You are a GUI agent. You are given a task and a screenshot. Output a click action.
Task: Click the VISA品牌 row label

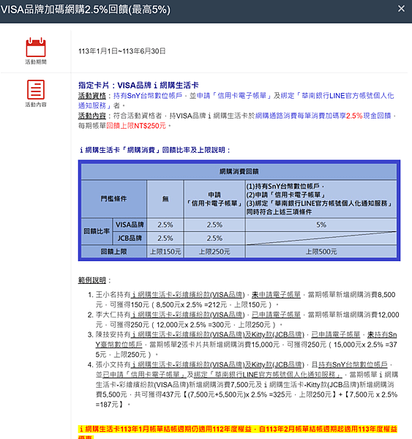[x=130, y=225]
